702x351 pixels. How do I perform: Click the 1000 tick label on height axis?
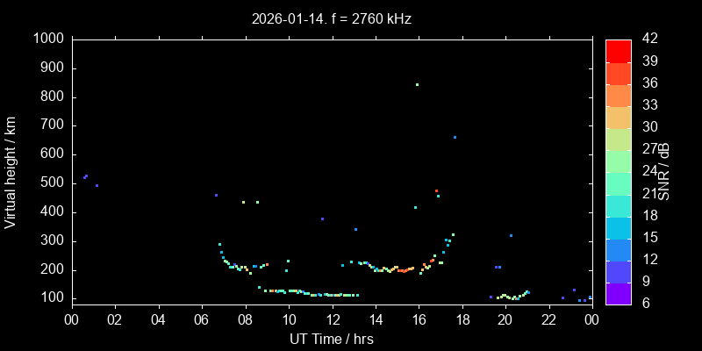[x=47, y=39]
